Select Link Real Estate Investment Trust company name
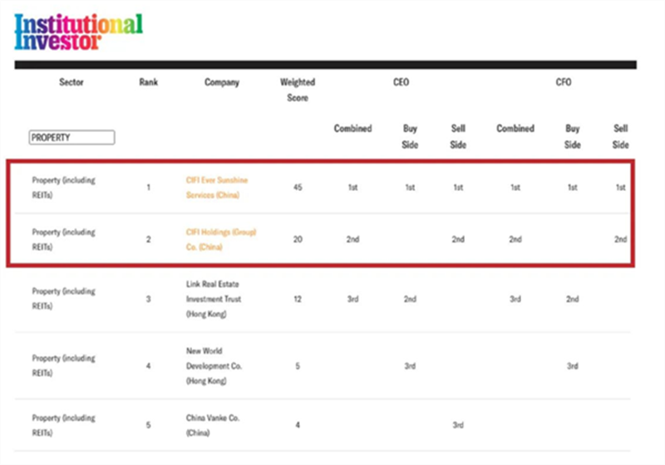 tap(214, 299)
